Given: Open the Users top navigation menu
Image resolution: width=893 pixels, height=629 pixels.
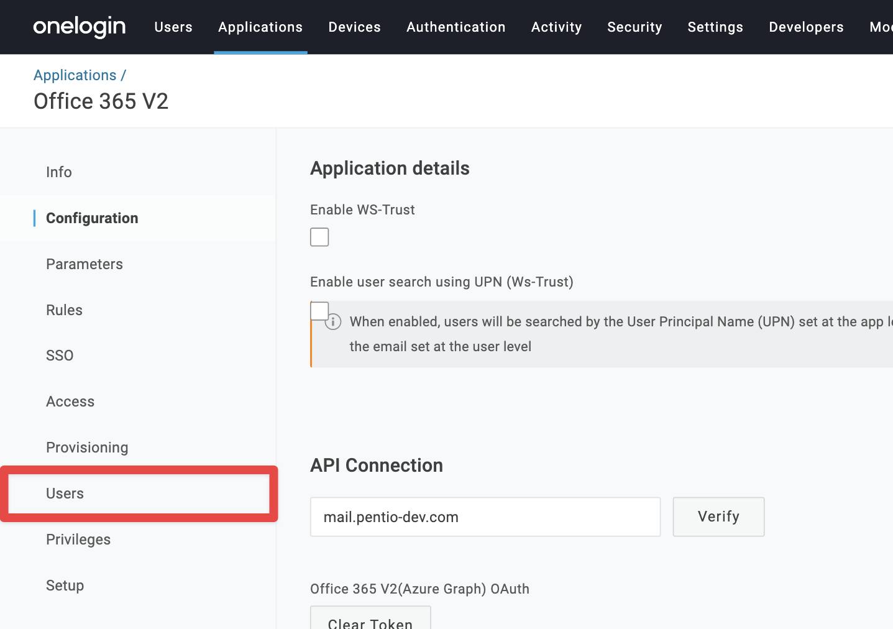Looking at the screenshot, I should click(173, 27).
